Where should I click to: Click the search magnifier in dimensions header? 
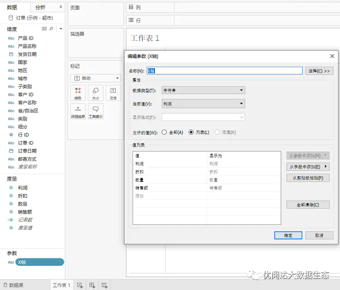[52, 29]
